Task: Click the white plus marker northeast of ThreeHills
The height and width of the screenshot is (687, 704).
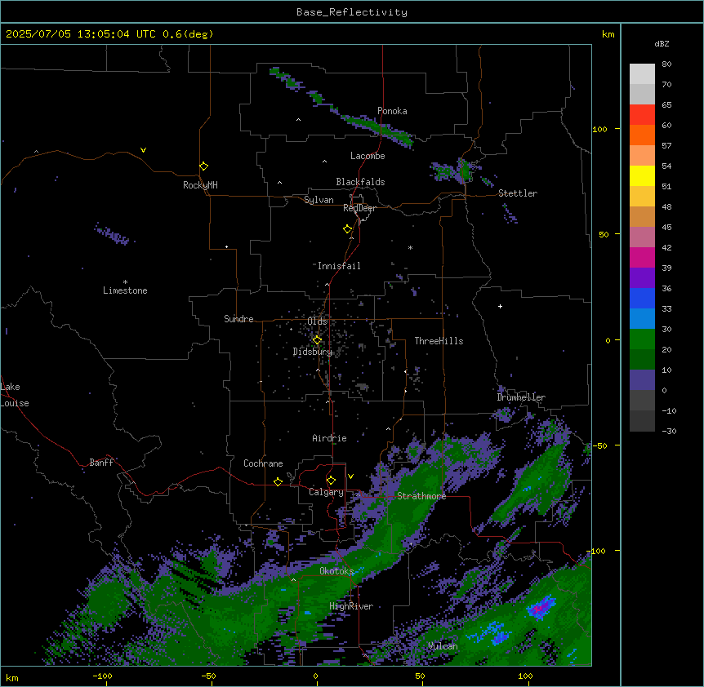Action: [x=500, y=306]
